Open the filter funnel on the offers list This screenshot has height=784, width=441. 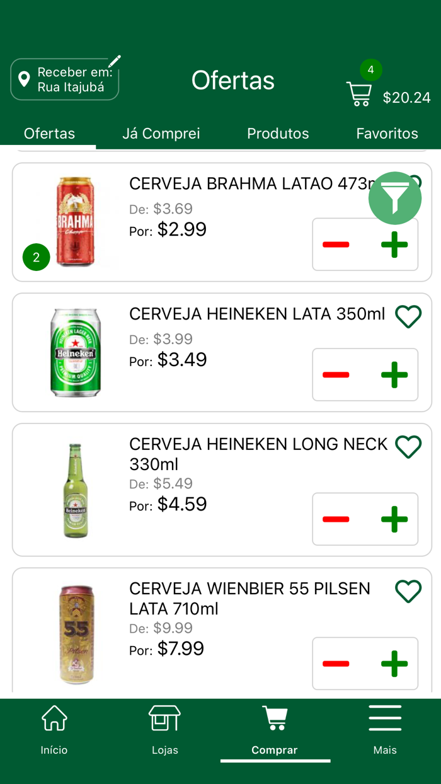tap(395, 198)
